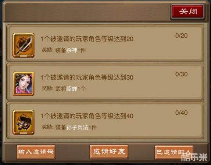Image resolution: width=211 pixels, height=165 pixels.
Task: Click the 酷乐米 watermark logo
Action: click(194, 157)
